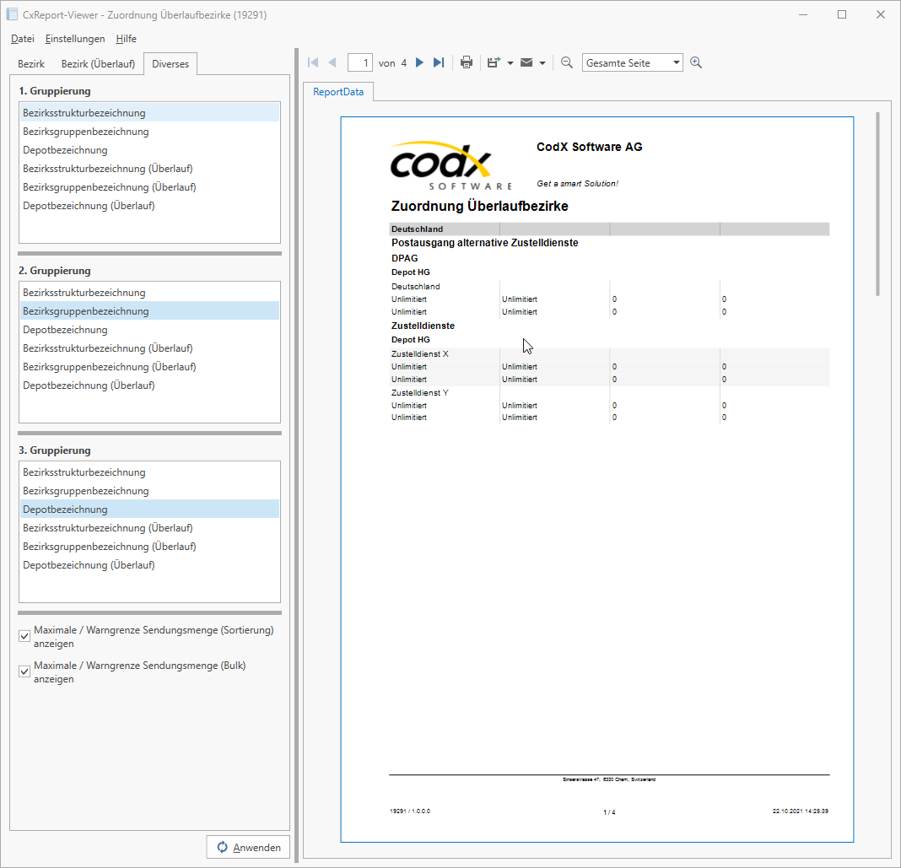Switch to the Bezirk (Überlauf) tab
This screenshot has width=901, height=868.
[x=98, y=64]
